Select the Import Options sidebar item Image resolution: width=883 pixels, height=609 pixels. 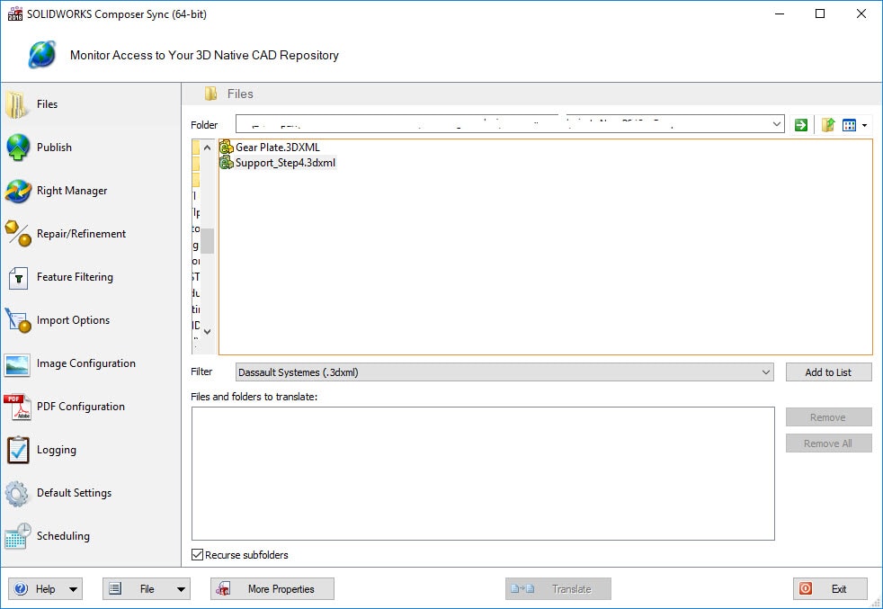[91, 320]
